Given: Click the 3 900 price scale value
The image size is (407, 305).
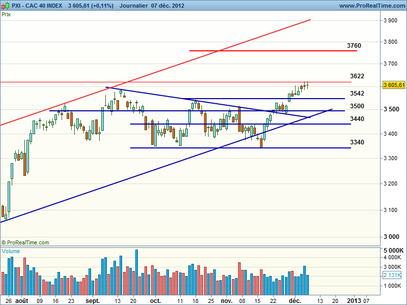Looking at the screenshot, I should [391, 20].
